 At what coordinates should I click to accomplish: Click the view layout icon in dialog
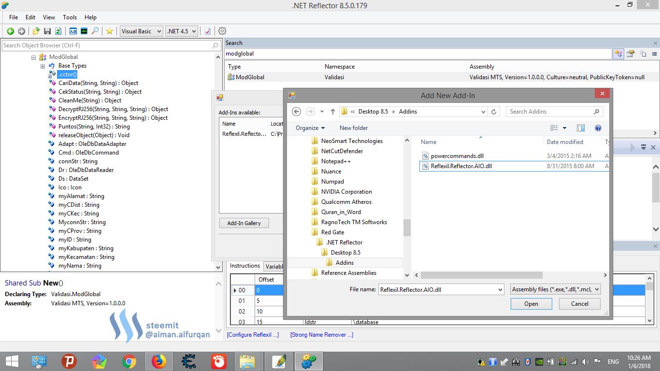tap(554, 128)
